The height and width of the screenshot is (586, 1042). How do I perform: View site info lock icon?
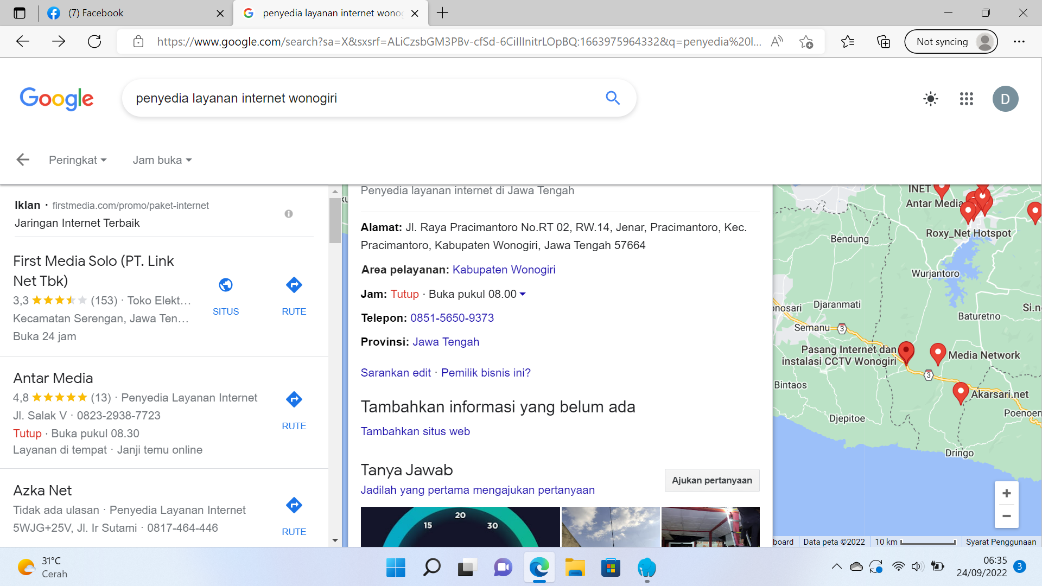click(x=138, y=41)
